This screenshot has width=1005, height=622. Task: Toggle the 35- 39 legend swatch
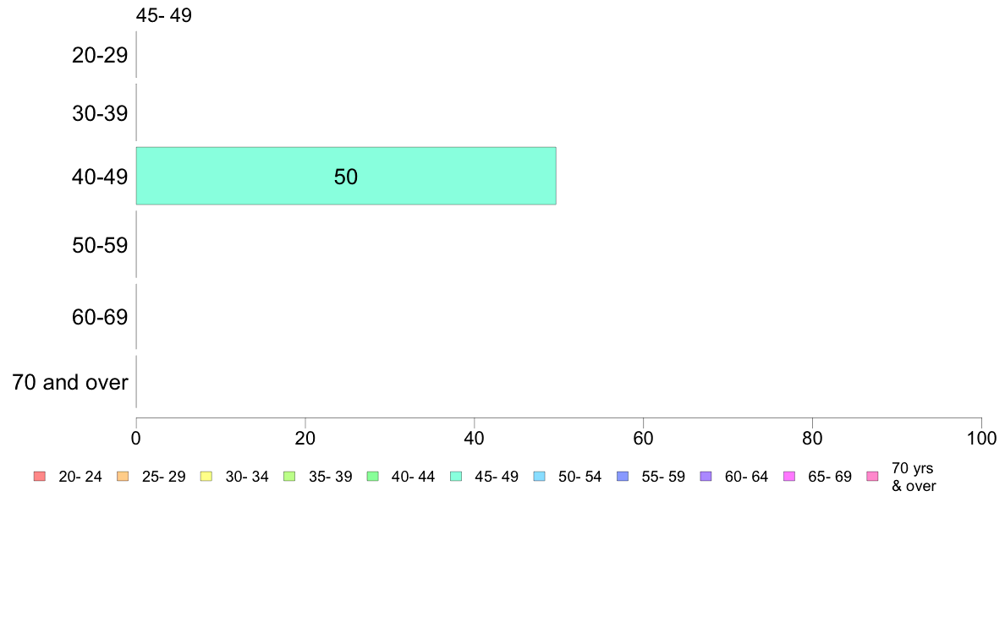[288, 477]
